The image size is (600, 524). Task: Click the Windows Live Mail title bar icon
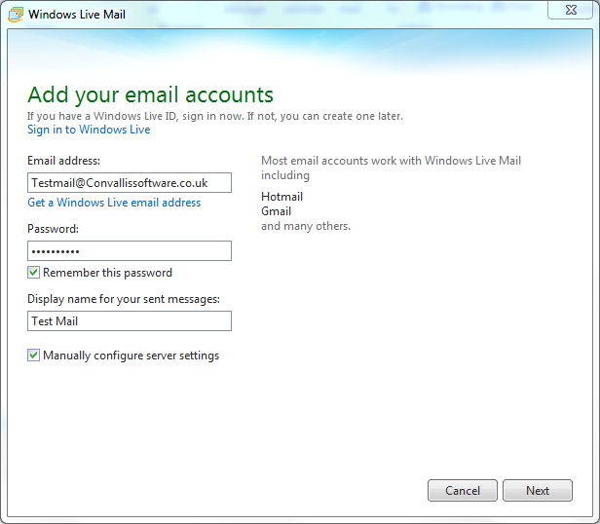(x=16, y=15)
